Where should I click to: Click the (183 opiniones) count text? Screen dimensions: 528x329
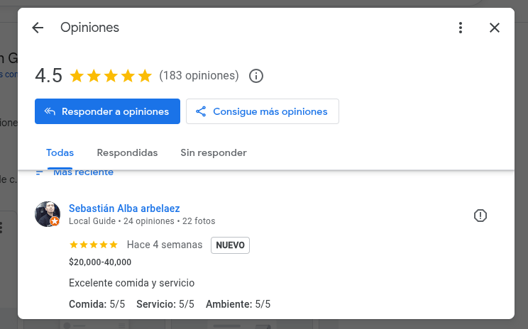click(x=199, y=75)
